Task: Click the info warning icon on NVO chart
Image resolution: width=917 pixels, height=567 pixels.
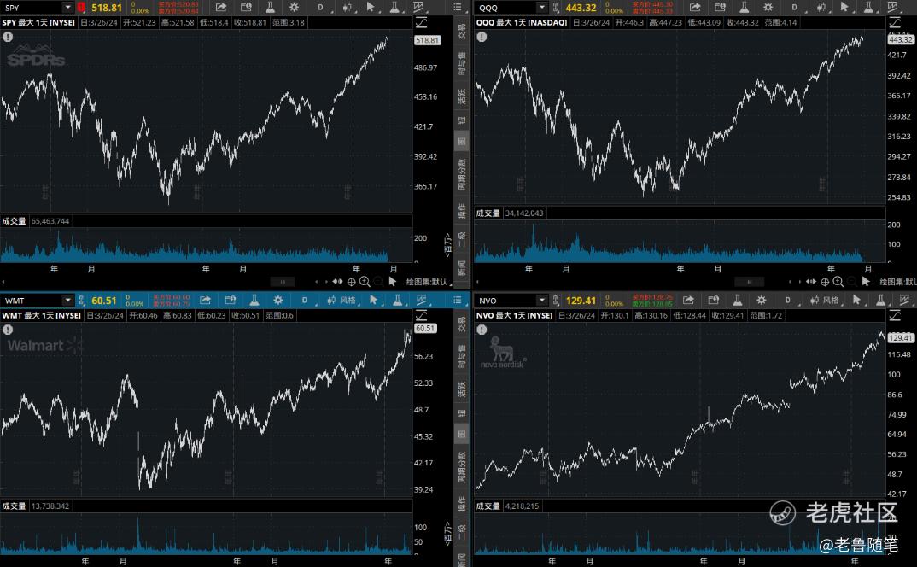Action: coord(482,330)
